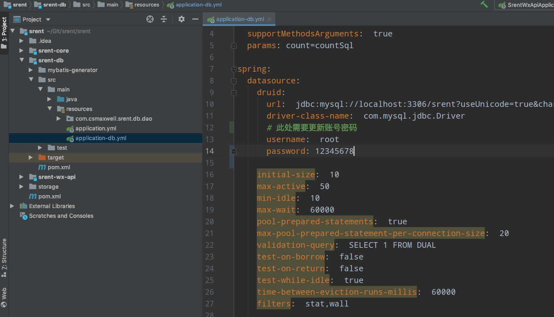
Task: Click the External Libraries icon
Action: click(23, 206)
